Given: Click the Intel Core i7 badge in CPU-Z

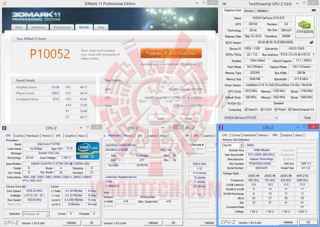Looking at the screenshot, I should tap(87, 151).
